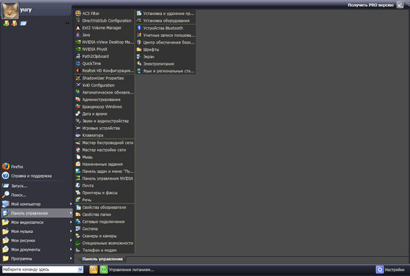
Task: Click the arrow button beside PRO version
Action: pos(400,5)
